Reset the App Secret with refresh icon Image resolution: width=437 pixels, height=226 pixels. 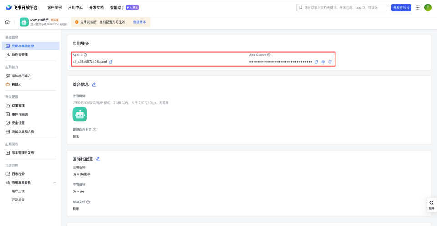click(x=330, y=62)
